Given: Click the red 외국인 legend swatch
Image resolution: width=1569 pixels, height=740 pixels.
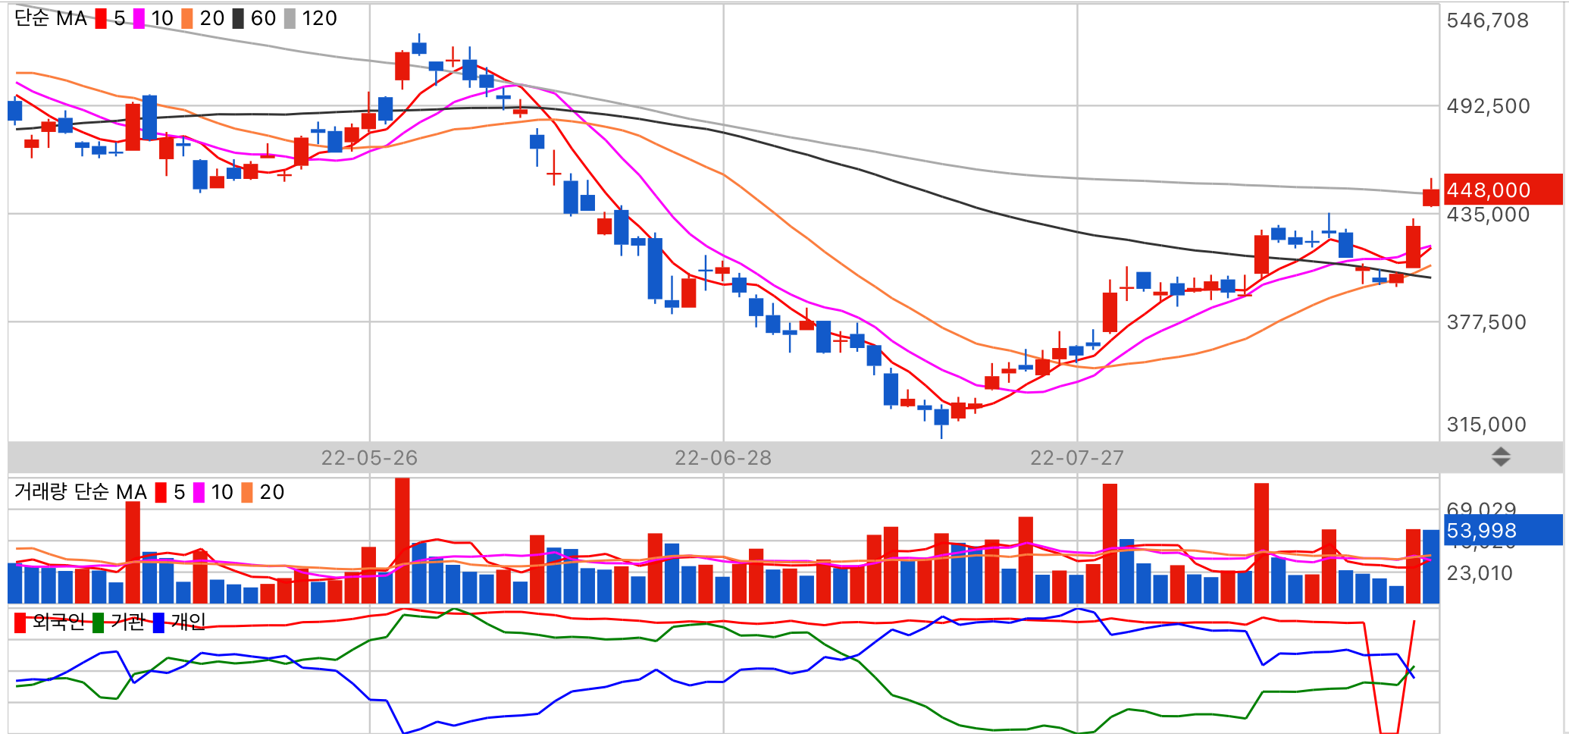Looking at the screenshot, I should click(x=20, y=623).
